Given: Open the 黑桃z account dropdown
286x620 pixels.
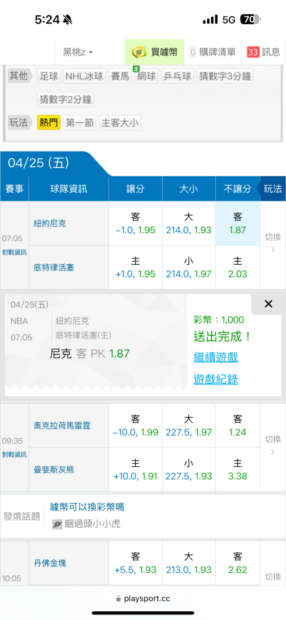Looking at the screenshot, I should (78, 52).
